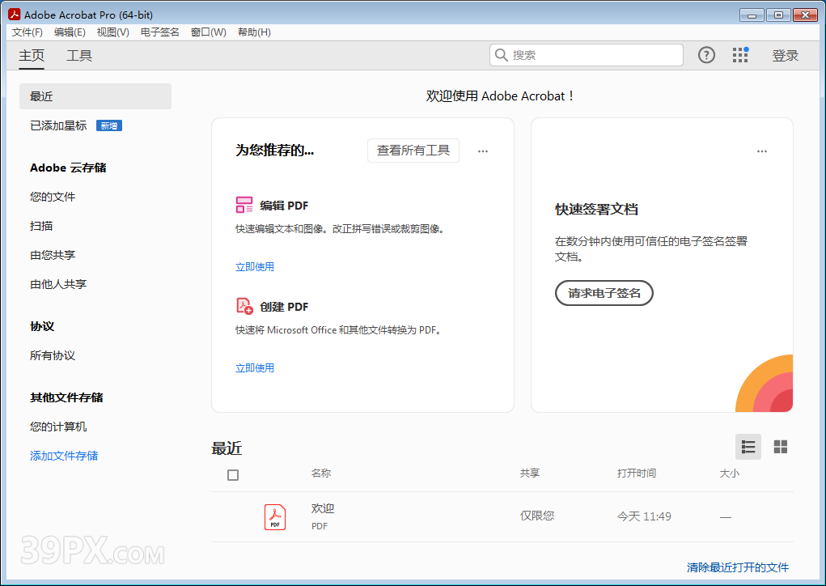The image size is (826, 586).
Task: Click the 共享 column header
Action: (x=530, y=473)
